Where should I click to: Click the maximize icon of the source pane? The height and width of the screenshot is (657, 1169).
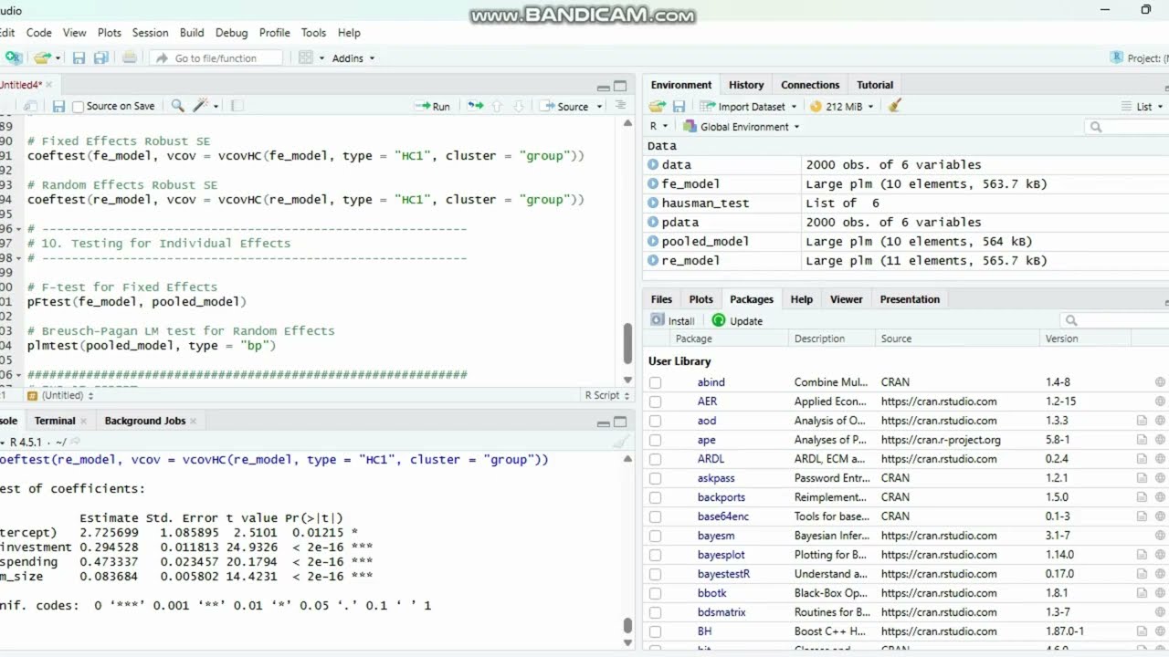pyautogui.click(x=620, y=87)
